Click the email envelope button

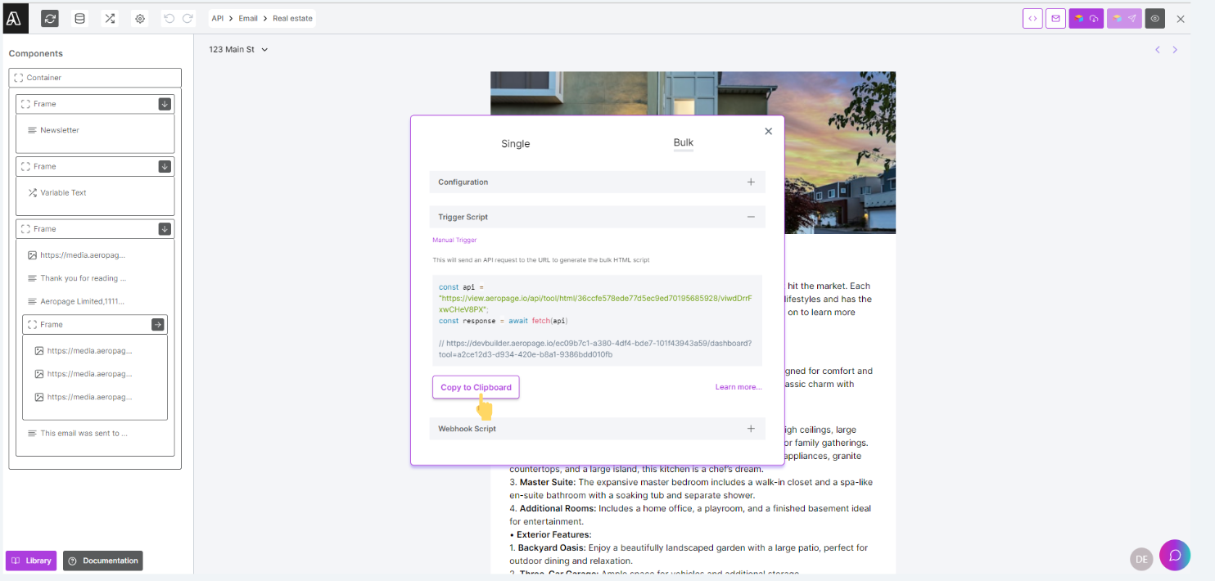click(1056, 18)
